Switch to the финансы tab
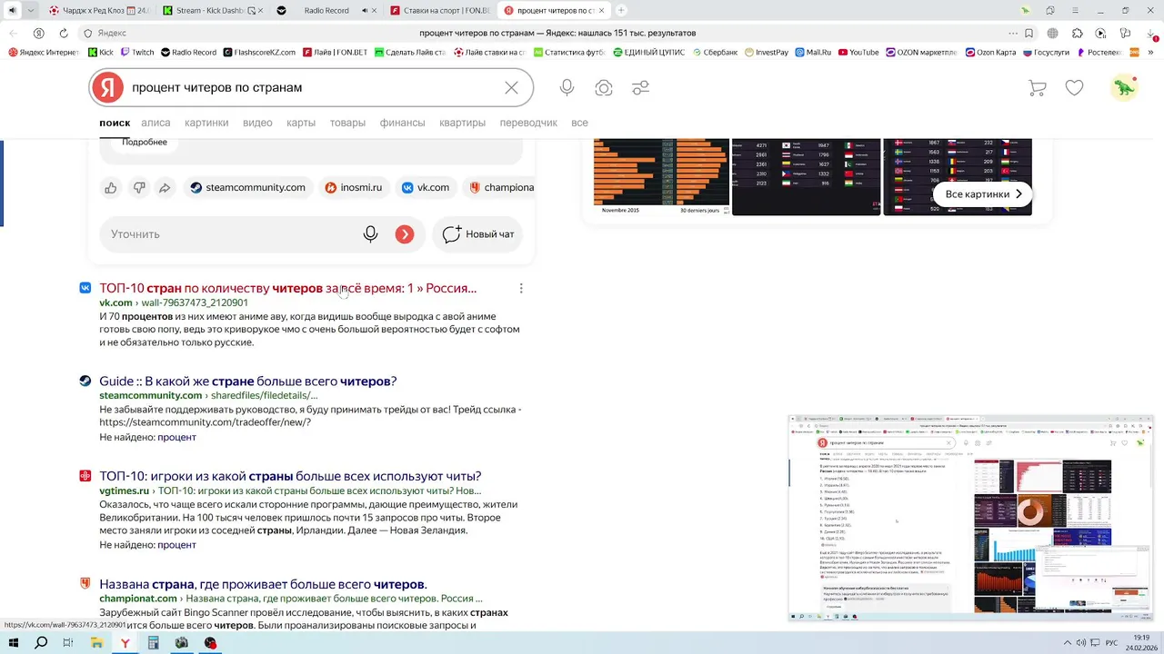Screen dimensions: 1164x654 point(402,123)
